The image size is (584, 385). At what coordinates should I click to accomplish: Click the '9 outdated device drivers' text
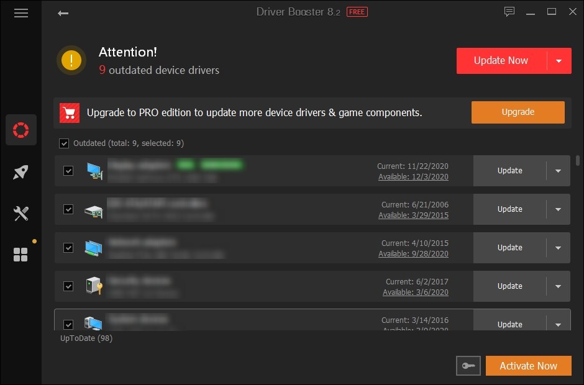tap(159, 70)
